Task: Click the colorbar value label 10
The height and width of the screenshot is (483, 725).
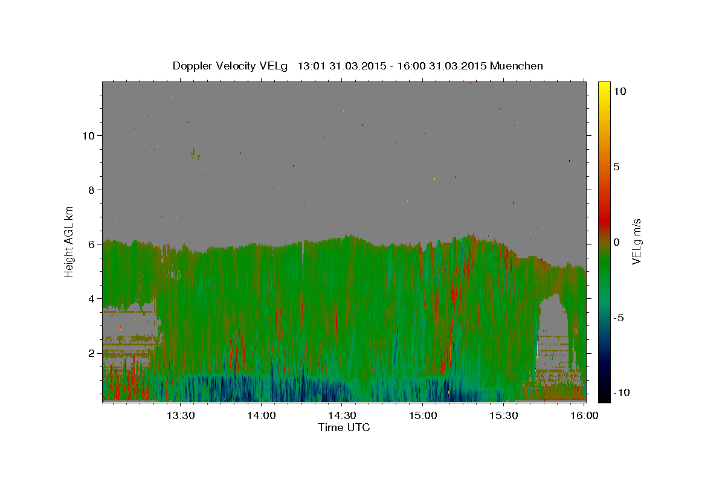Action: click(619, 91)
